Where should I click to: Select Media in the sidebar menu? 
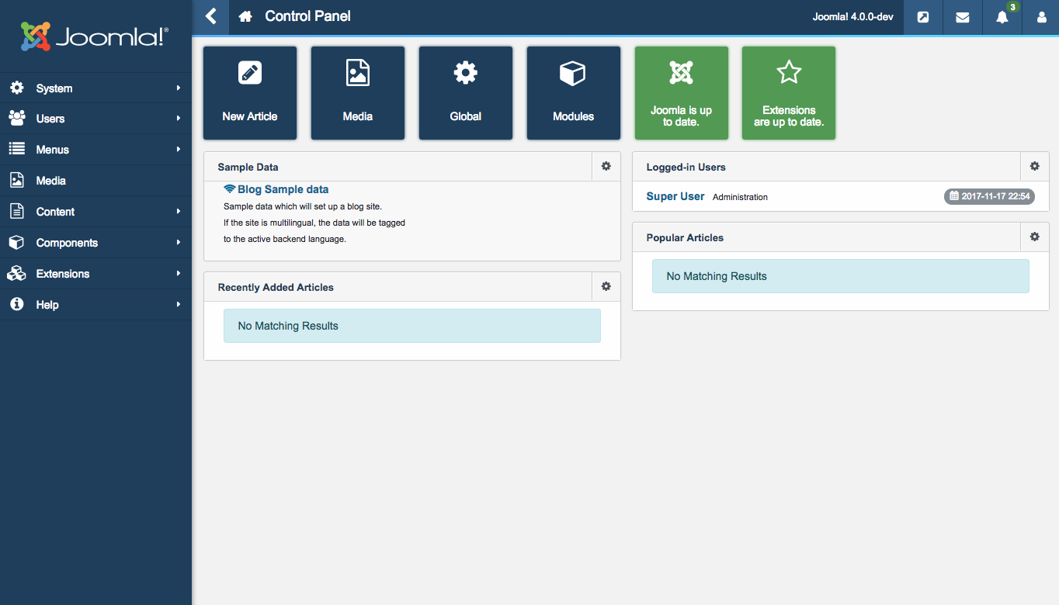pos(95,181)
